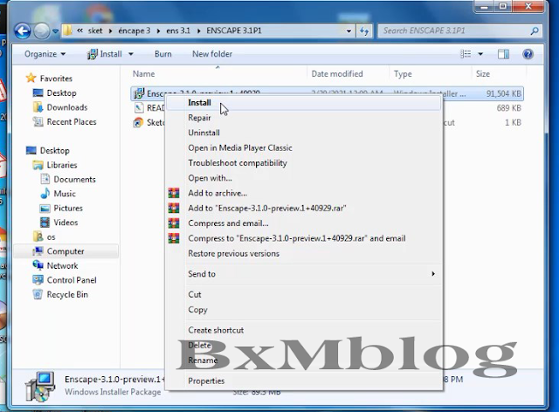The height and width of the screenshot is (412, 559).
Task: Choose Copy from the context menu
Action: coord(197,310)
